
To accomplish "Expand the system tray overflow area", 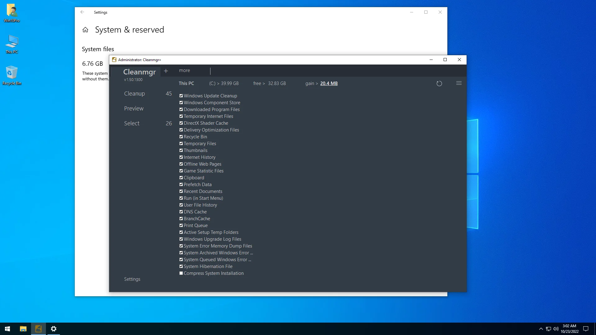I will pos(541,328).
